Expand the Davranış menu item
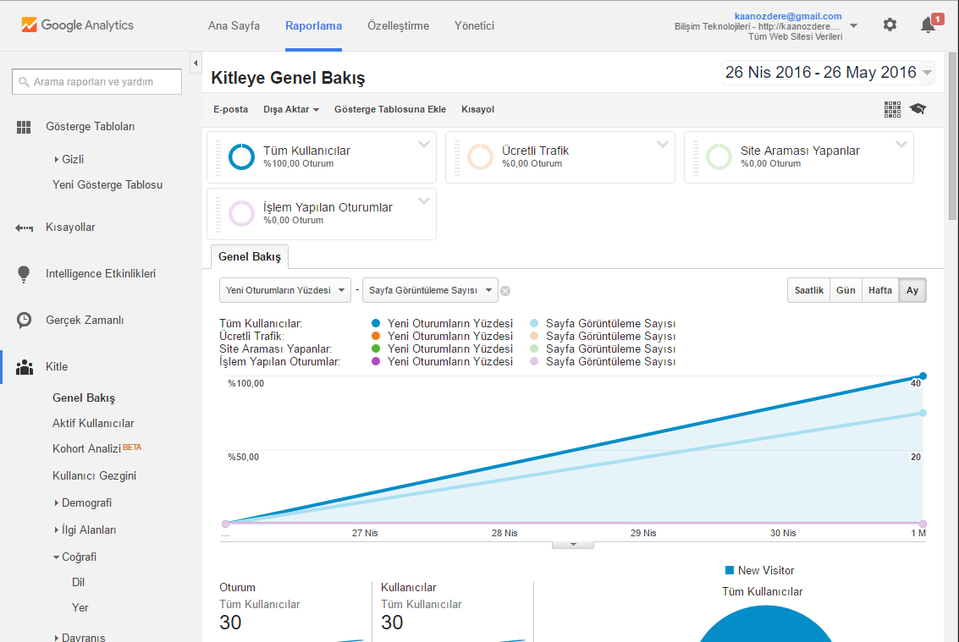 coord(80,636)
